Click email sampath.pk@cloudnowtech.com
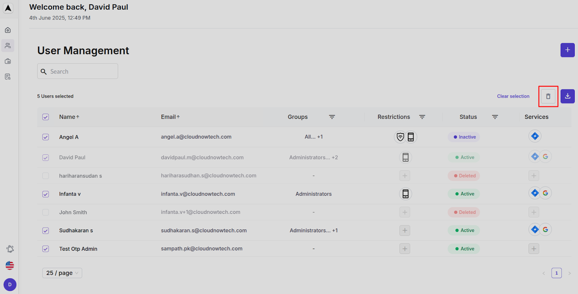 click(202, 249)
